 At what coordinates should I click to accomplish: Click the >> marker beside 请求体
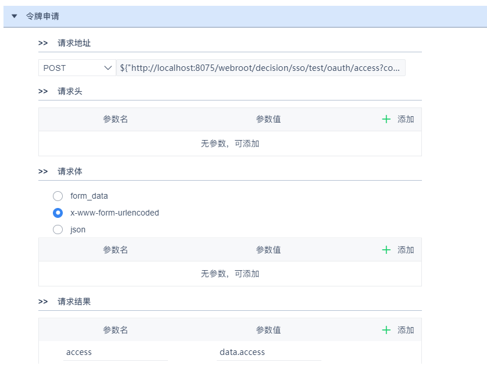pos(43,171)
